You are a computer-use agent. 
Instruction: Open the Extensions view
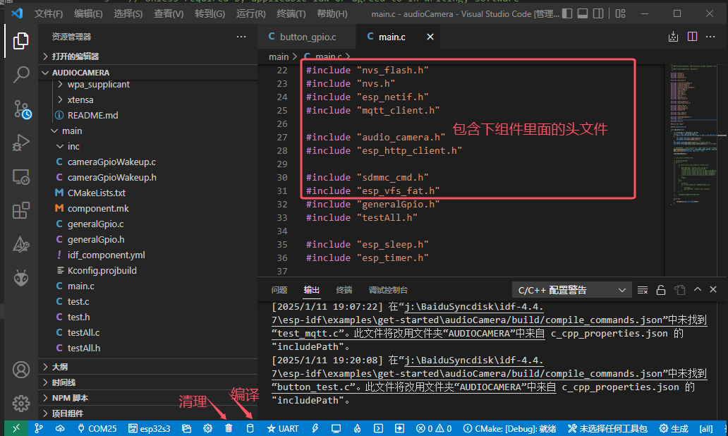pyautogui.click(x=21, y=210)
